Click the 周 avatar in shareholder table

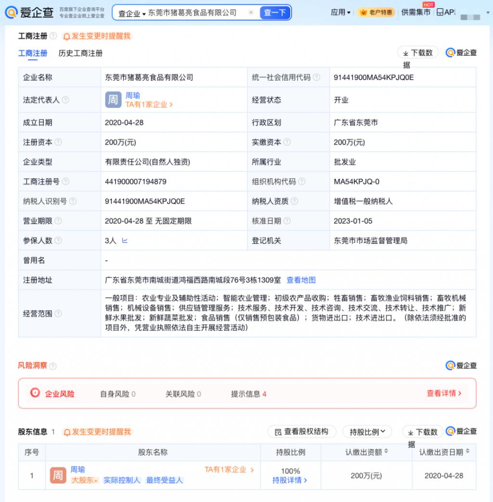click(x=58, y=476)
